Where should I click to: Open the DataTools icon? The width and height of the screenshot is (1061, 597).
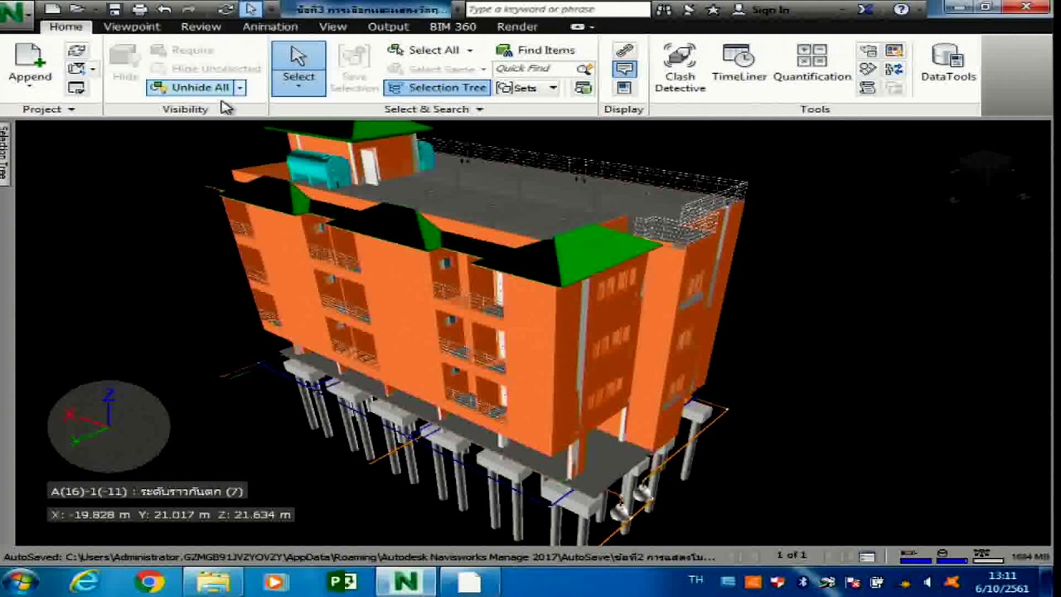coord(948,63)
